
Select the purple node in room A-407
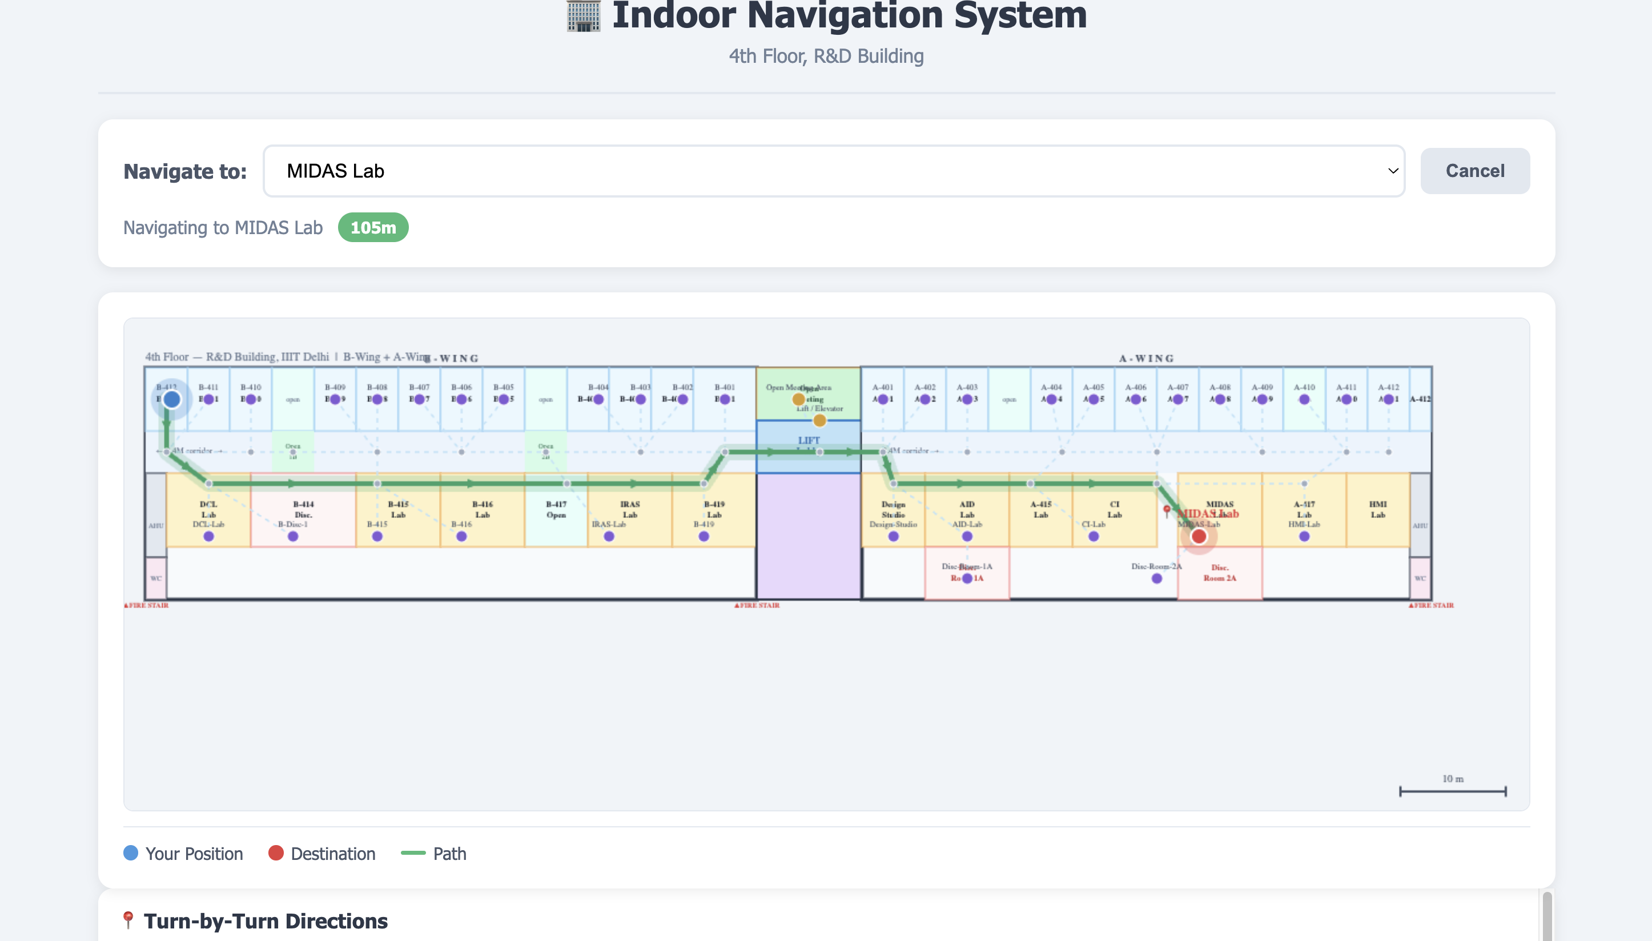pos(1177,399)
